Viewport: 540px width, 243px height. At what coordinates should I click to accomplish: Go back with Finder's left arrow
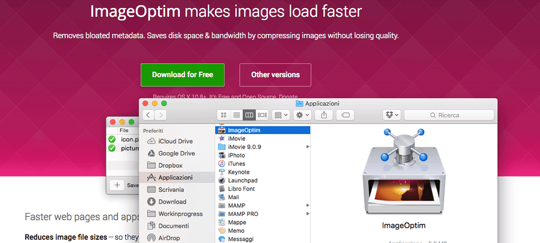(x=148, y=115)
